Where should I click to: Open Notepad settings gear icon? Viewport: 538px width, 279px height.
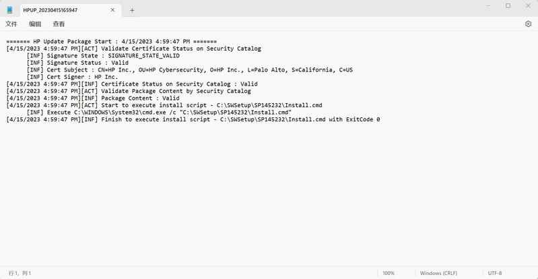click(x=528, y=24)
